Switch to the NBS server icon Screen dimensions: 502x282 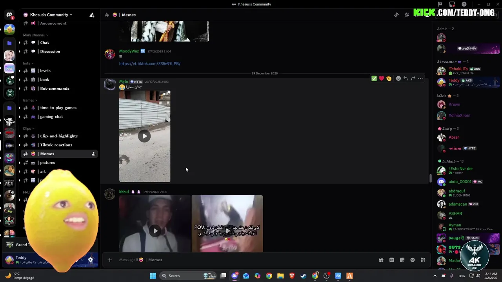[9, 68]
